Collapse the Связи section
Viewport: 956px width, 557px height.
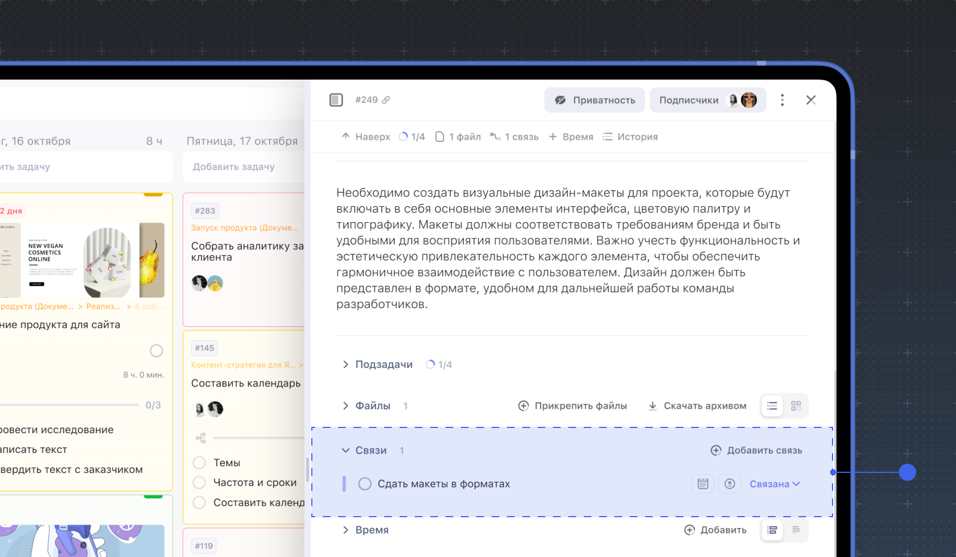(345, 450)
